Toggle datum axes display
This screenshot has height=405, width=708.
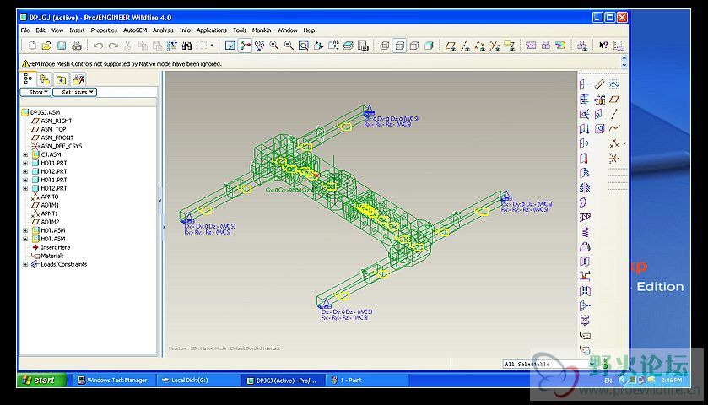[465, 46]
